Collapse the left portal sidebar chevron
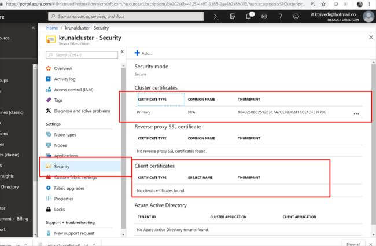Screen dimensions: 376x246 34,28
